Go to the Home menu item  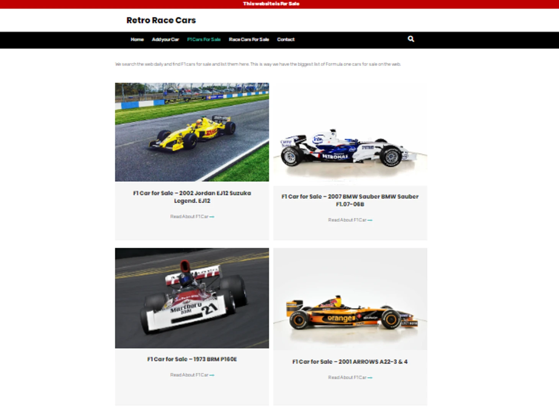coord(137,39)
